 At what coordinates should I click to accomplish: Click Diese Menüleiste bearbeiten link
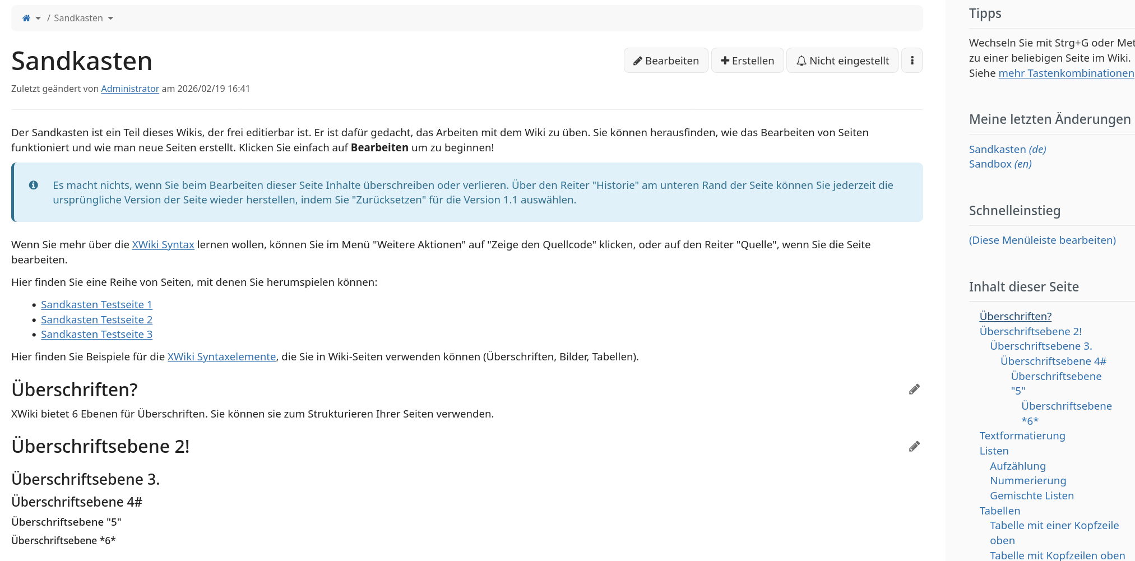(1042, 240)
